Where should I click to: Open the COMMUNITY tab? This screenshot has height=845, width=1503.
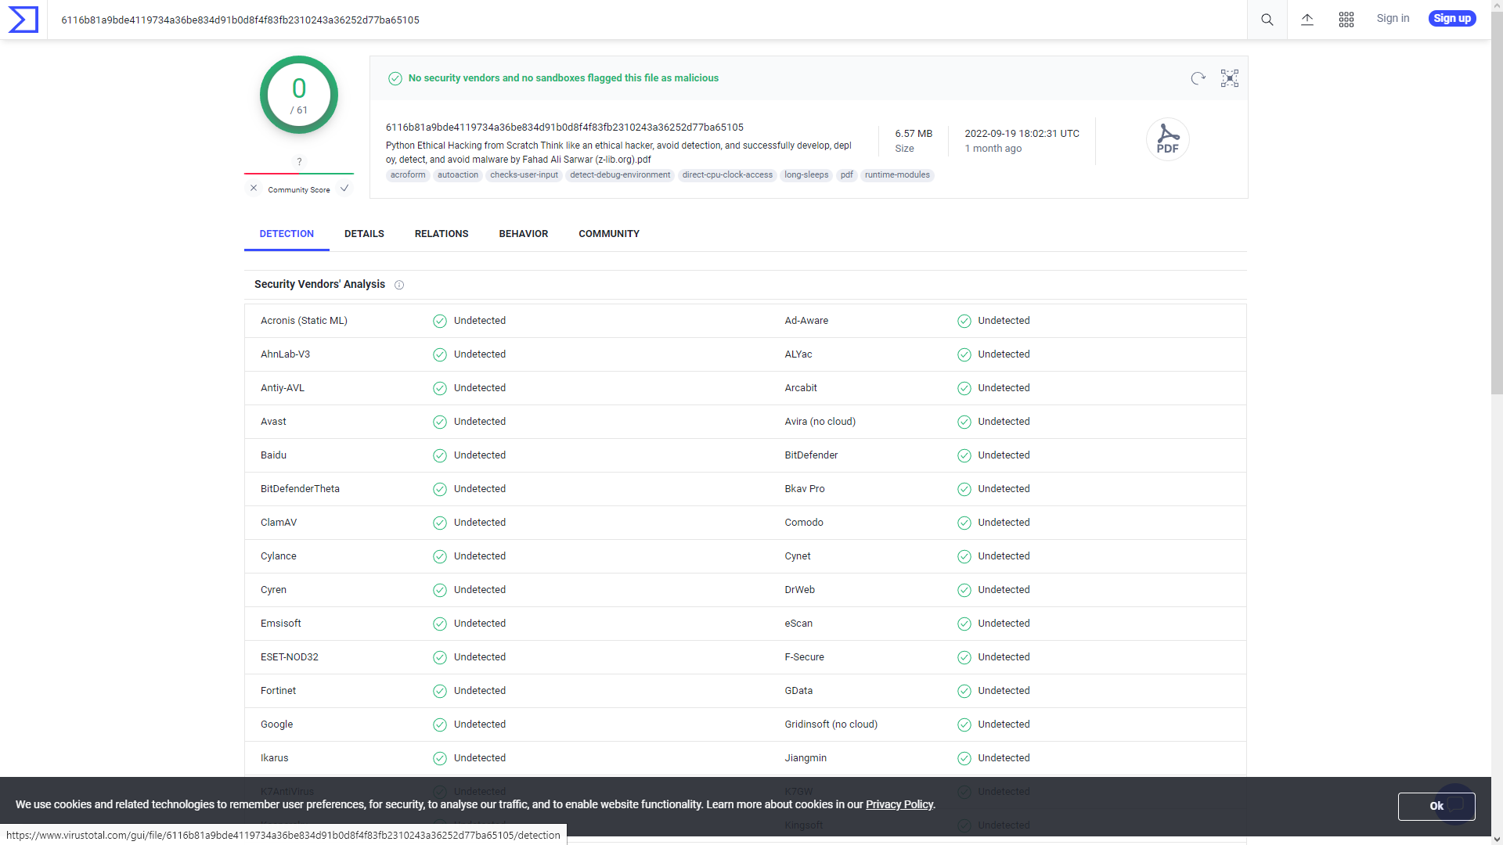[609, 234]
